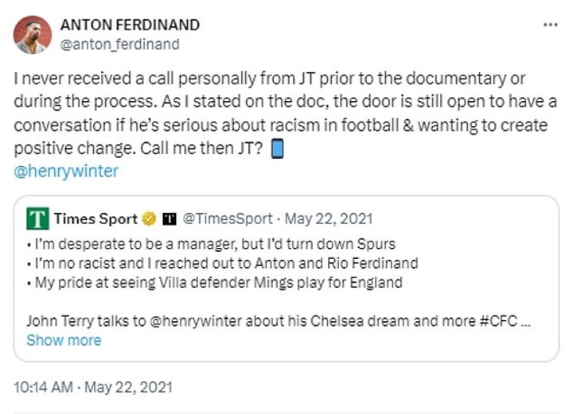Click the Times Sport account name
Image resolution: width=573 pixels, height=414 pixels.
[x=95, y=218]
